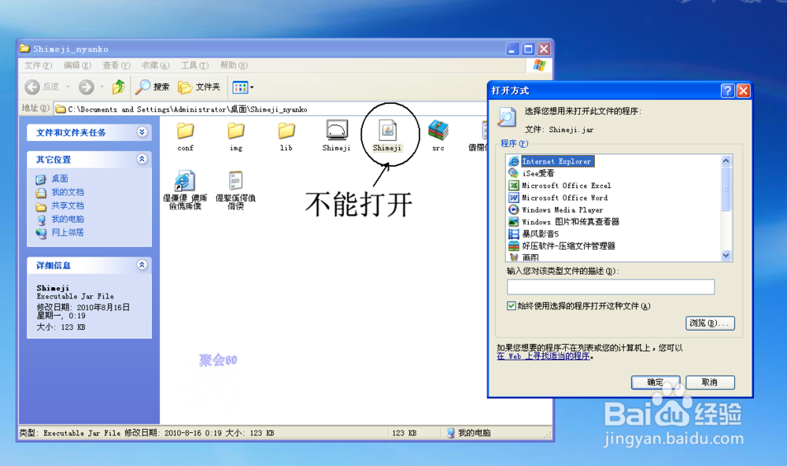Image resolution: width=787 pixels, height=466 pixels.
Task: Go to 共享文档 link
Action: [x=68, y=206]
